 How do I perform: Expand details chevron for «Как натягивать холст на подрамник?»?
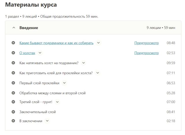click(84, 63)
